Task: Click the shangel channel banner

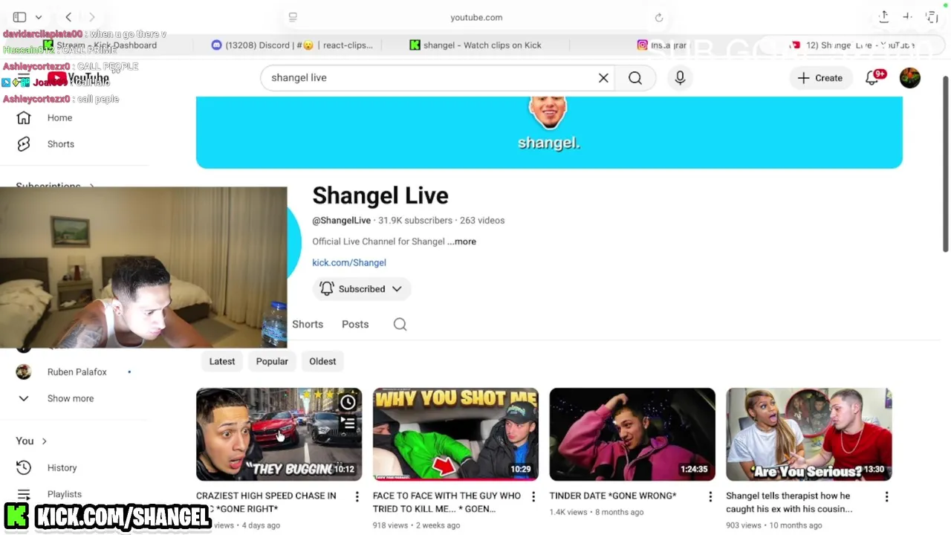Action: tap(549, 132)
